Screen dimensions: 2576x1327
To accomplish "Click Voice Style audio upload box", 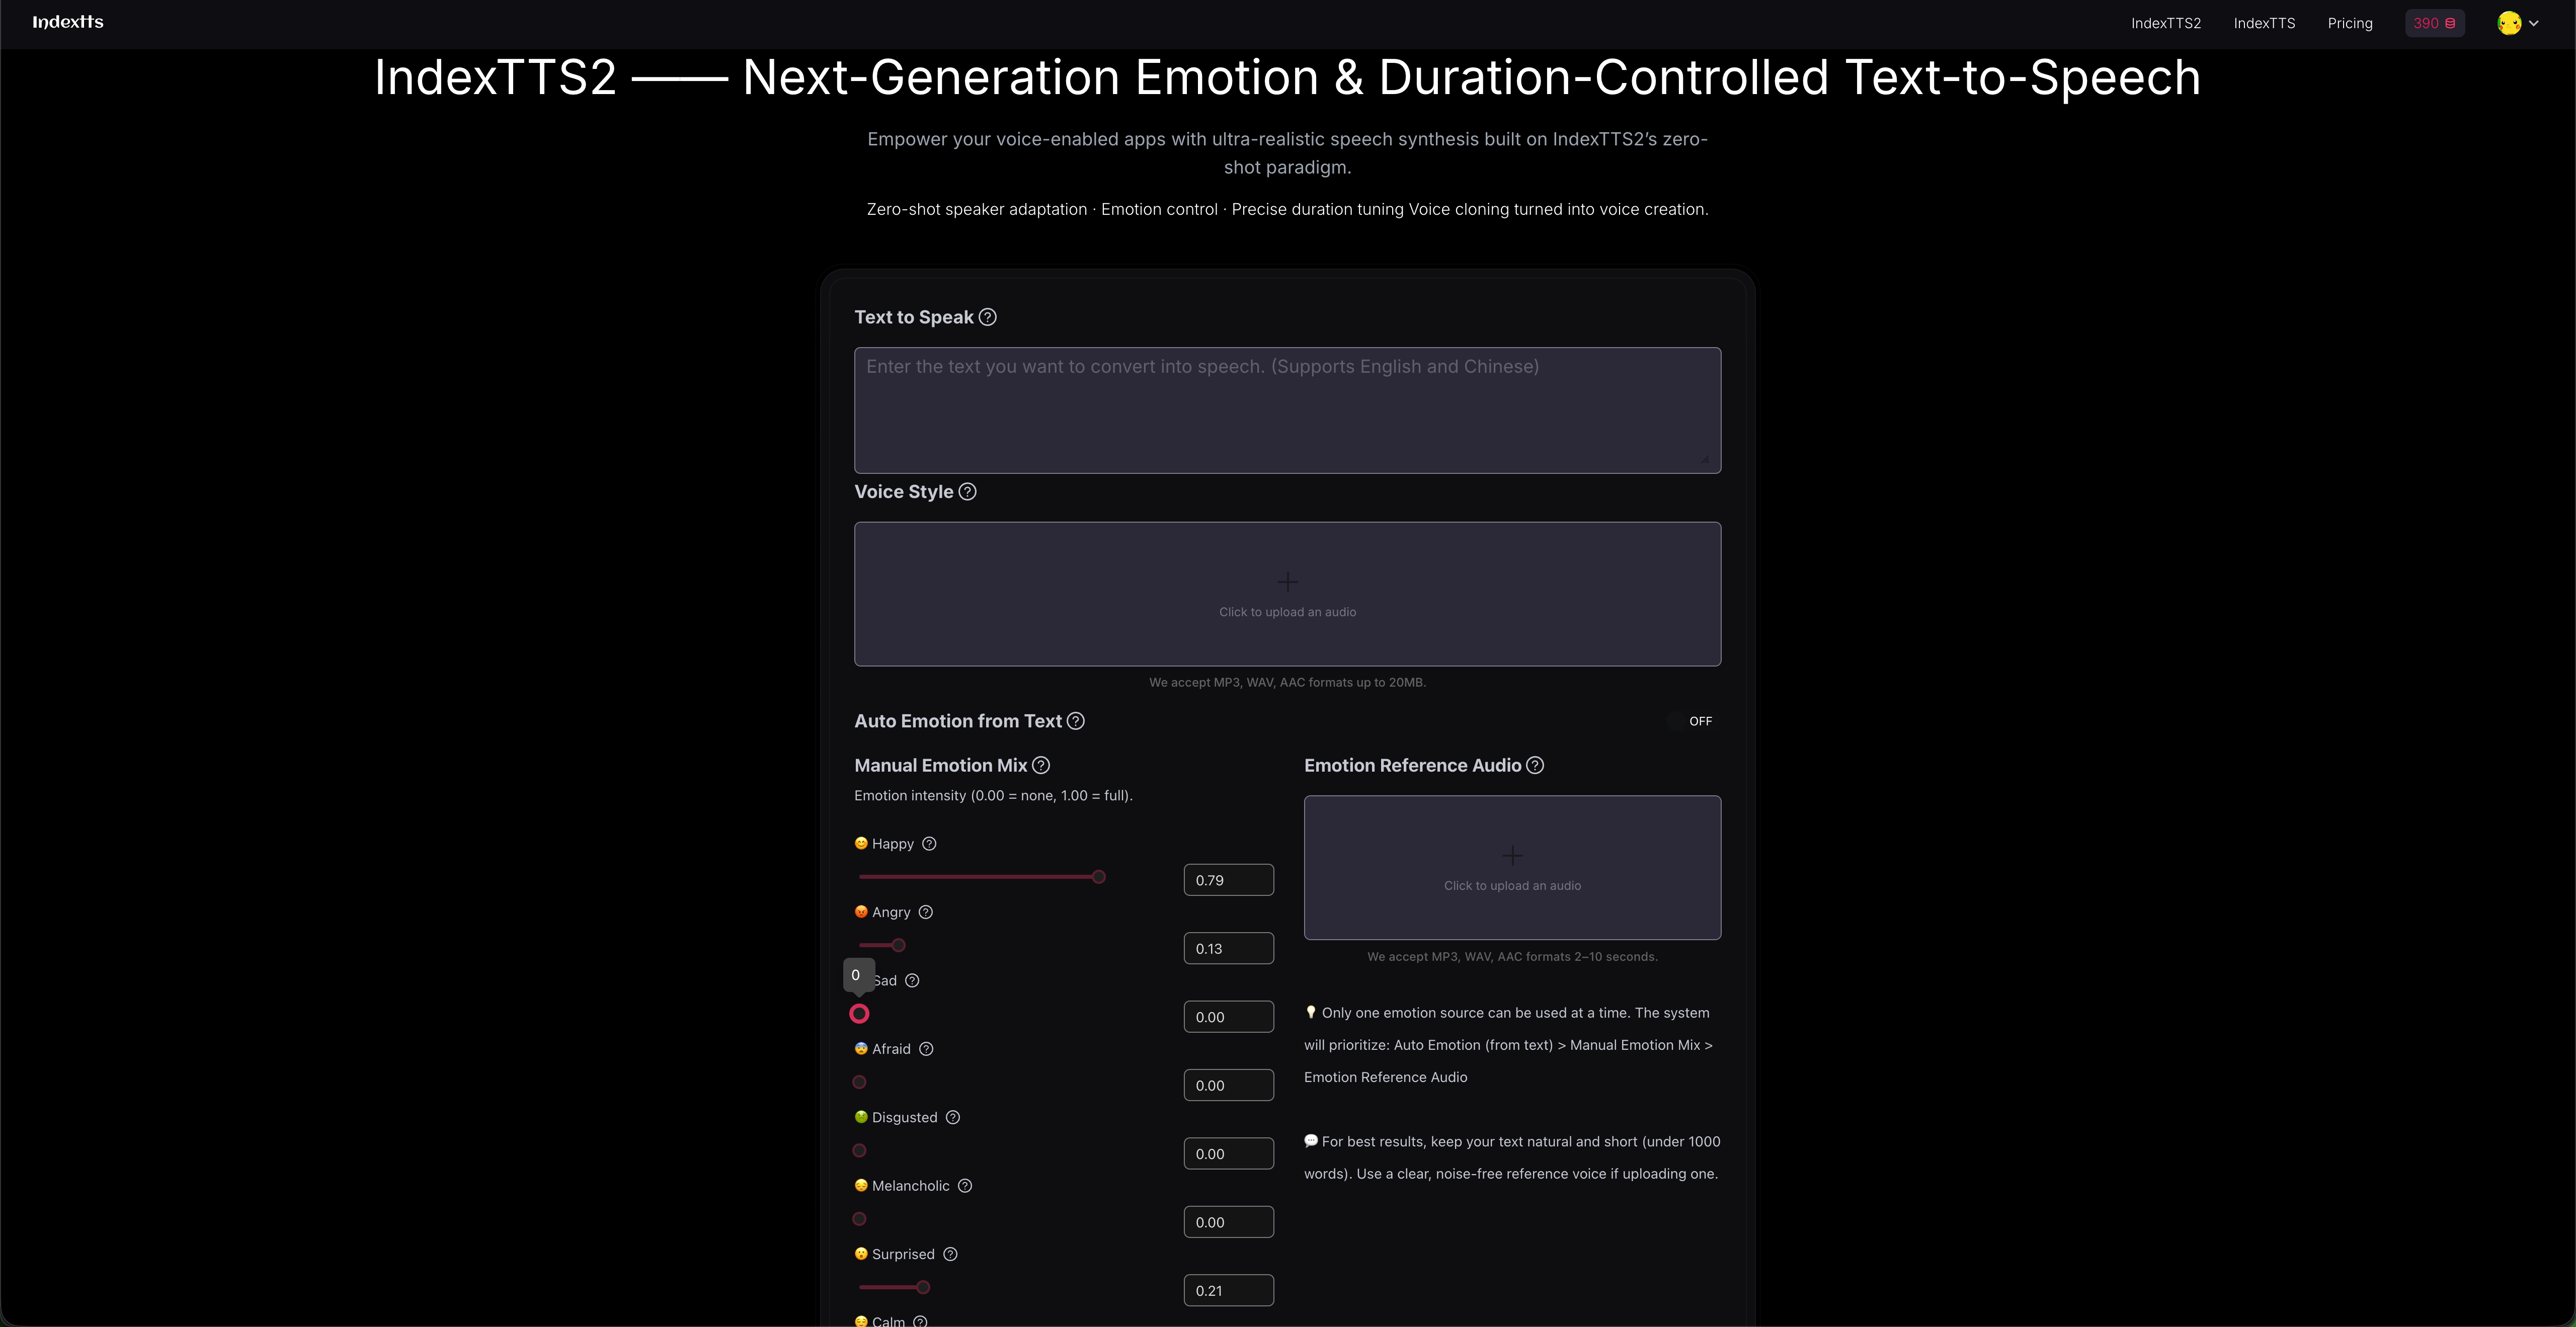I will pos(1287,594).
